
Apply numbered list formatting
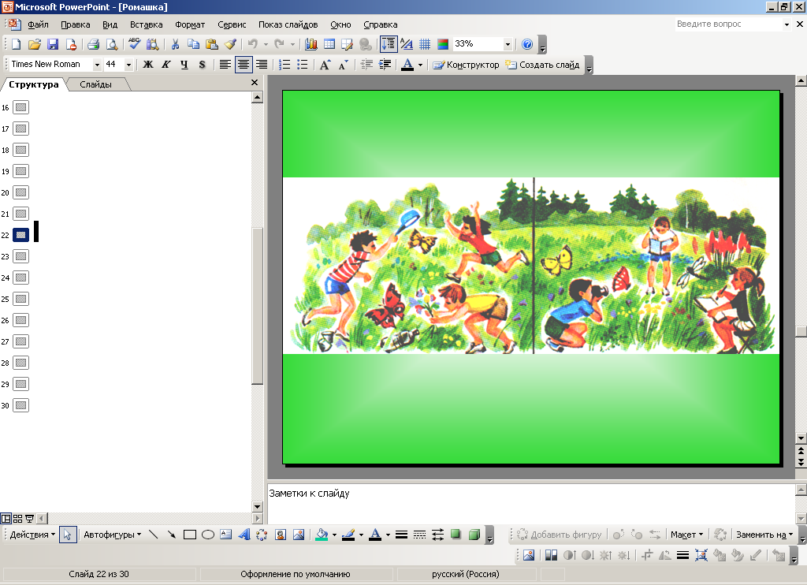coord(284,65)
